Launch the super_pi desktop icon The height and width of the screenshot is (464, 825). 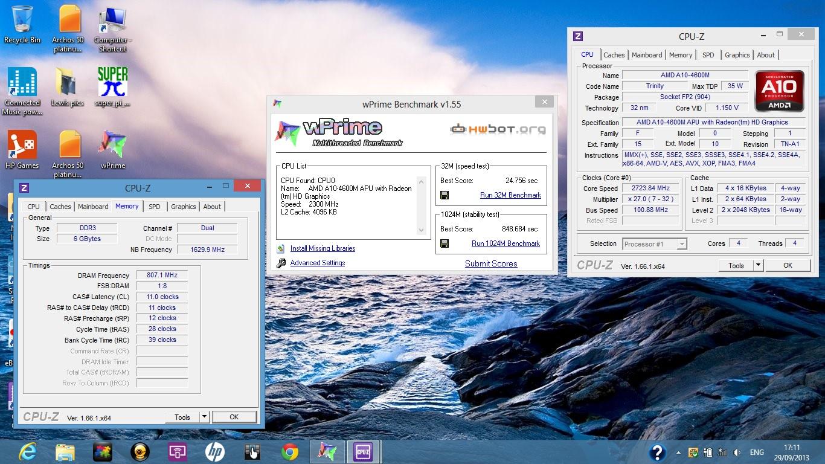coord(112,86)
